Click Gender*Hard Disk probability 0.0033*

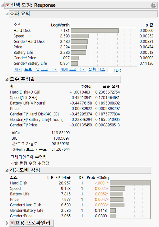point(102,205)
